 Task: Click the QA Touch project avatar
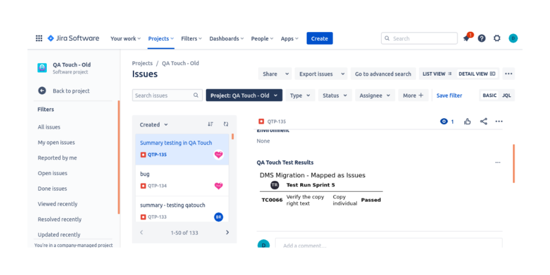[42, 68]
